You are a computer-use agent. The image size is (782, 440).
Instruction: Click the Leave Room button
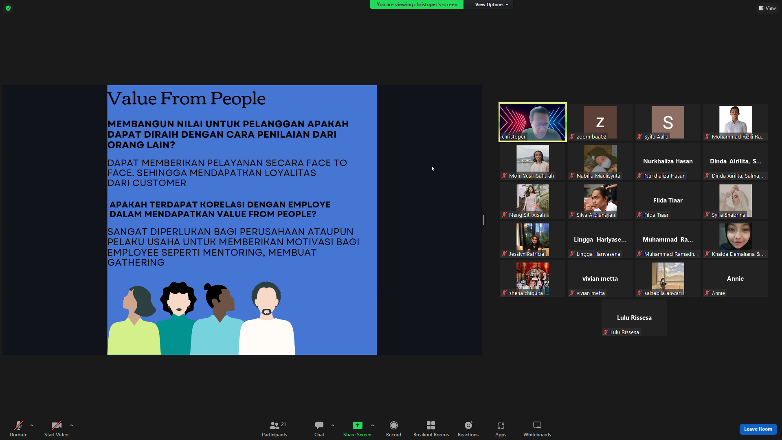click(758, 429)
